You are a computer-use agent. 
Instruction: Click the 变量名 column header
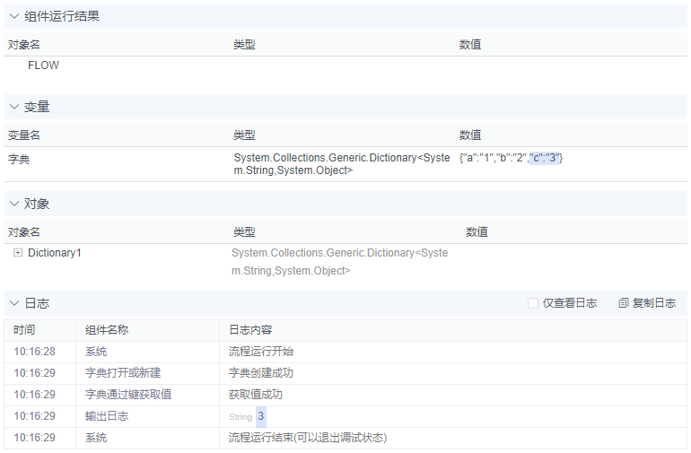click(24, 135)
